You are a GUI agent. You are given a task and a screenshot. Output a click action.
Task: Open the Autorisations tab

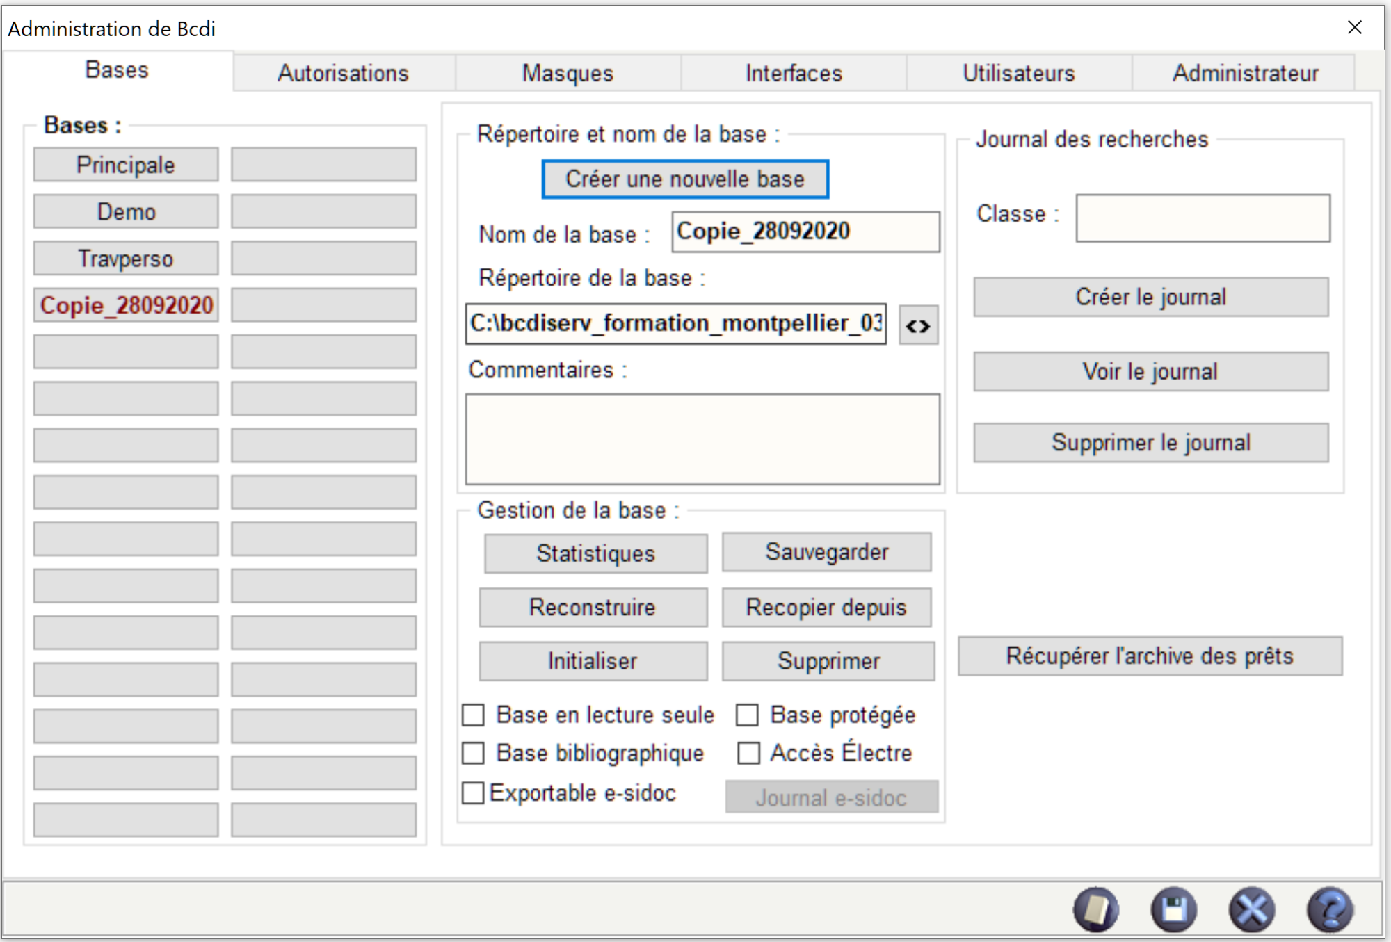[344, 73]
